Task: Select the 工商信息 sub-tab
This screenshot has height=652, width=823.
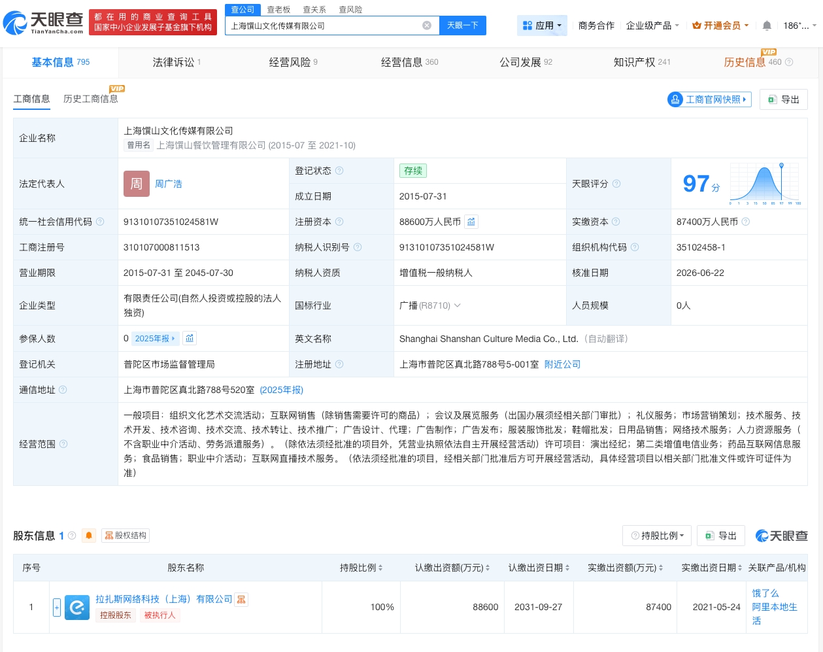Action: (x=31, y=99)
